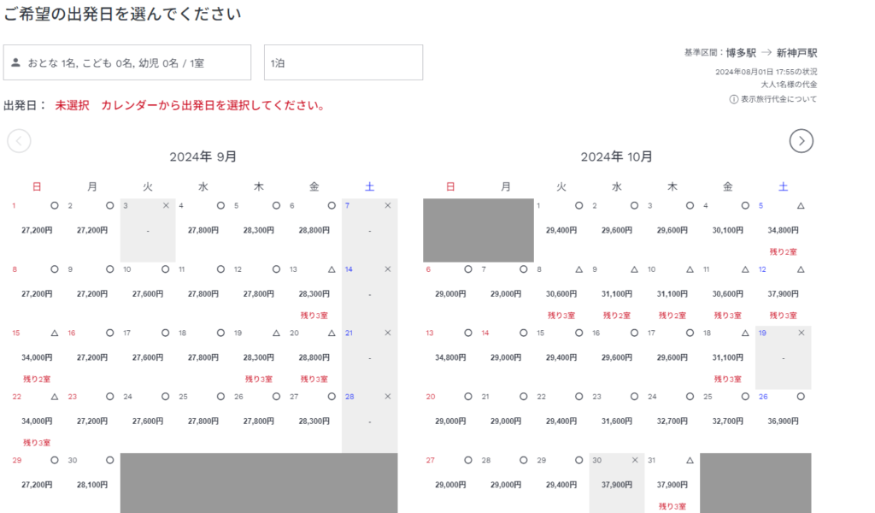
Task: Select October 1 priced 29,400円
Action: [561, 230]
